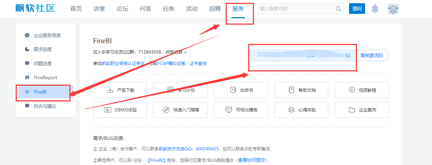Open the 快速入门指南 button
432x165 pixels.
pos(180,110)
